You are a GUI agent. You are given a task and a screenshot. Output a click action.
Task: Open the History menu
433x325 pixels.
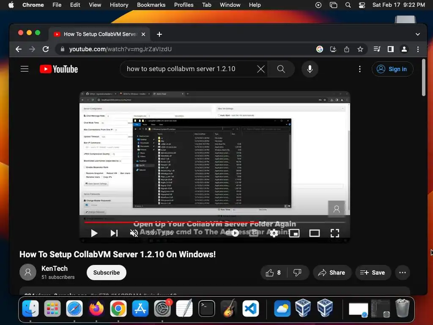(119, 5)
